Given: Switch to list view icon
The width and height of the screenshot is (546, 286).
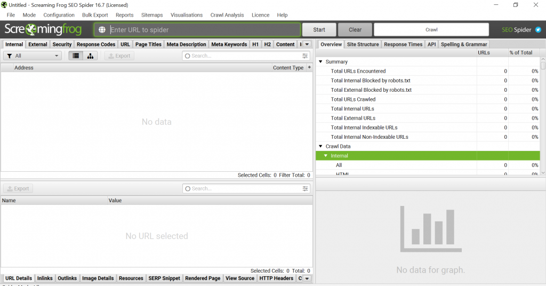Looking at the screenshot, I should pyautogui.click(x=76, y=55).
